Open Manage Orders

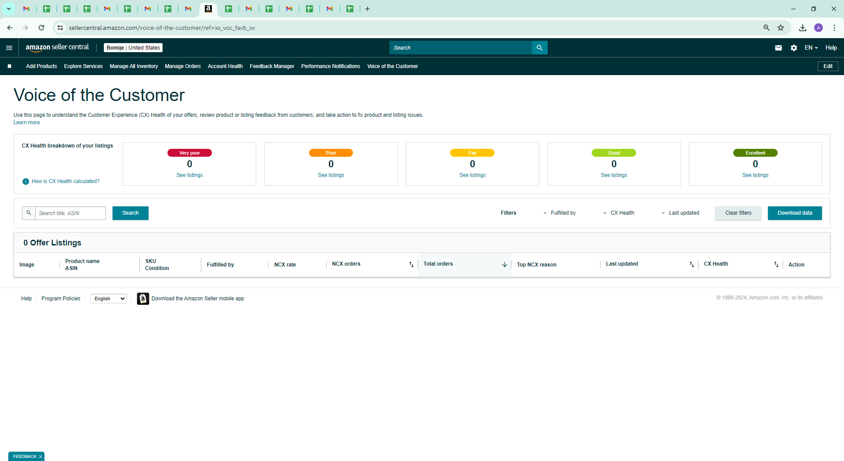point(183,66)
